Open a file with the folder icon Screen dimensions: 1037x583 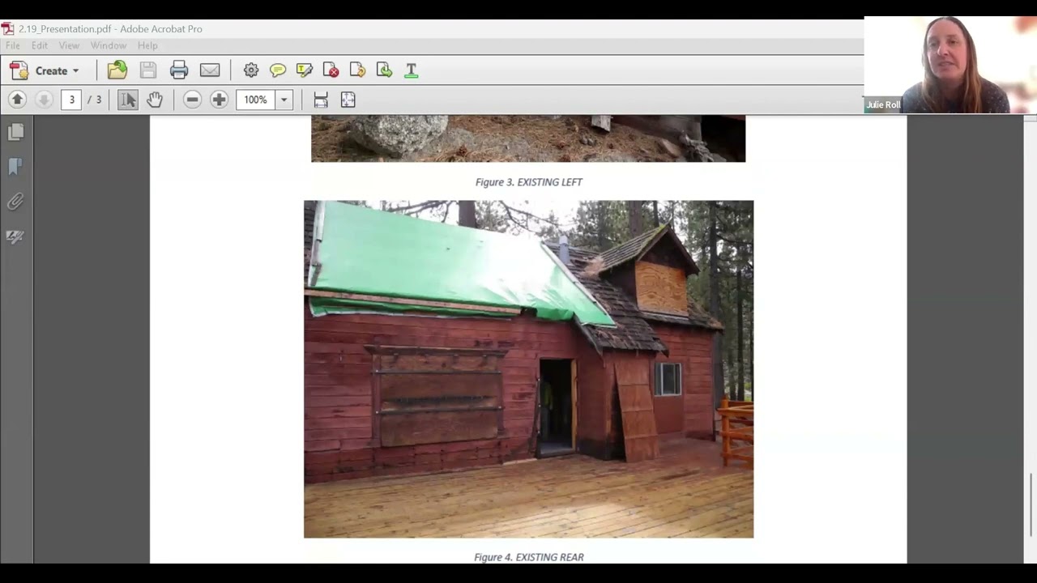click(x=117, y=70)
